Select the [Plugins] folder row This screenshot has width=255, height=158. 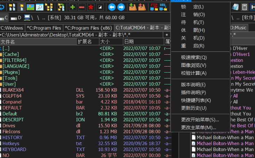tap(85, 72)
